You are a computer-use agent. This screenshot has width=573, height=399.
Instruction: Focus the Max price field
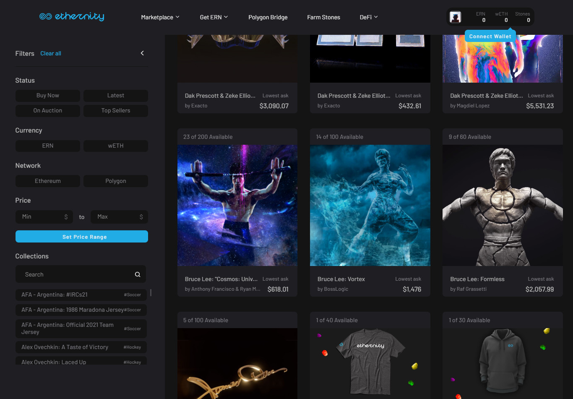click(x=119, y=217)
